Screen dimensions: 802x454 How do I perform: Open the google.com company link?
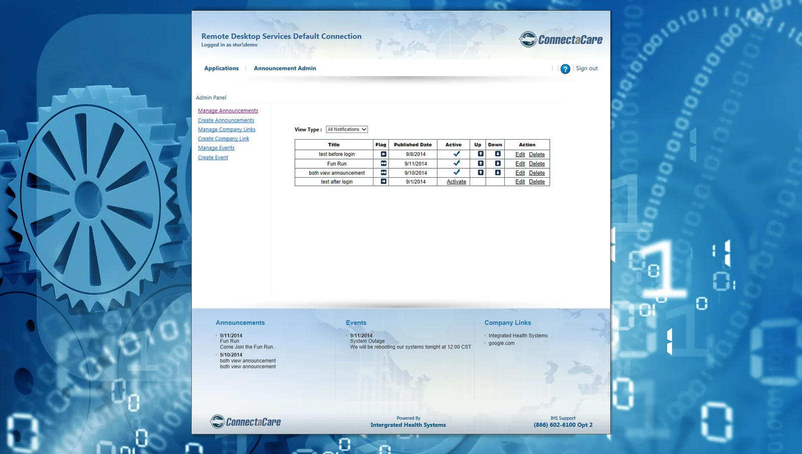click(x=502, y=343)
